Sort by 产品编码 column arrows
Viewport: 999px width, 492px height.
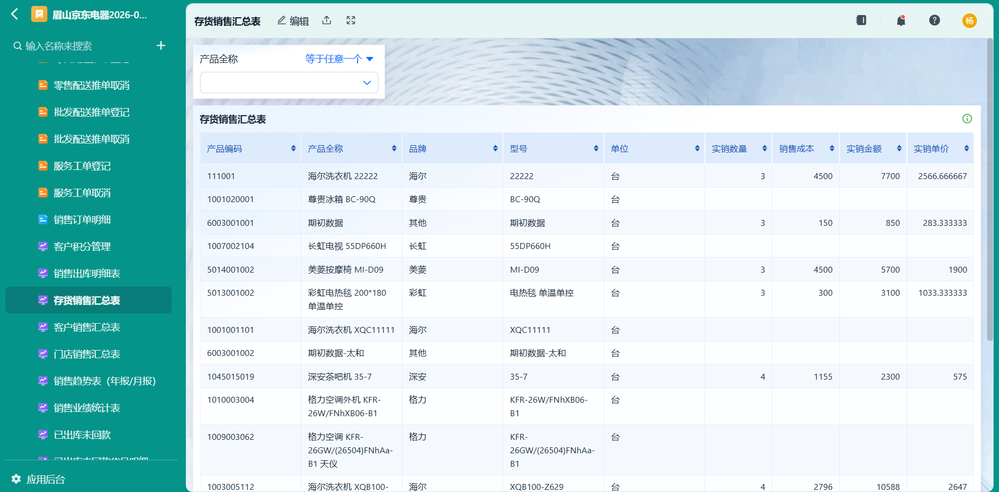point(293,148)
